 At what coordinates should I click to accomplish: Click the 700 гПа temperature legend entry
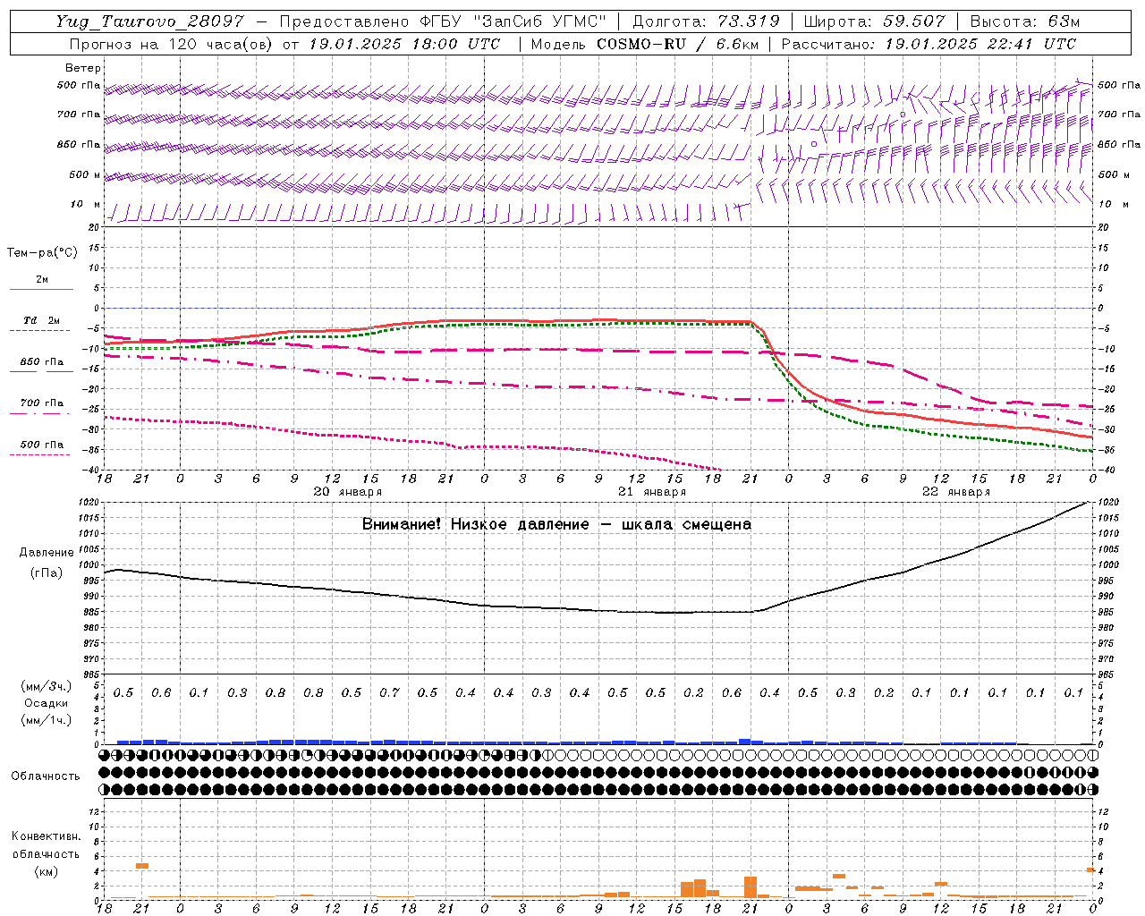(42, 403)
